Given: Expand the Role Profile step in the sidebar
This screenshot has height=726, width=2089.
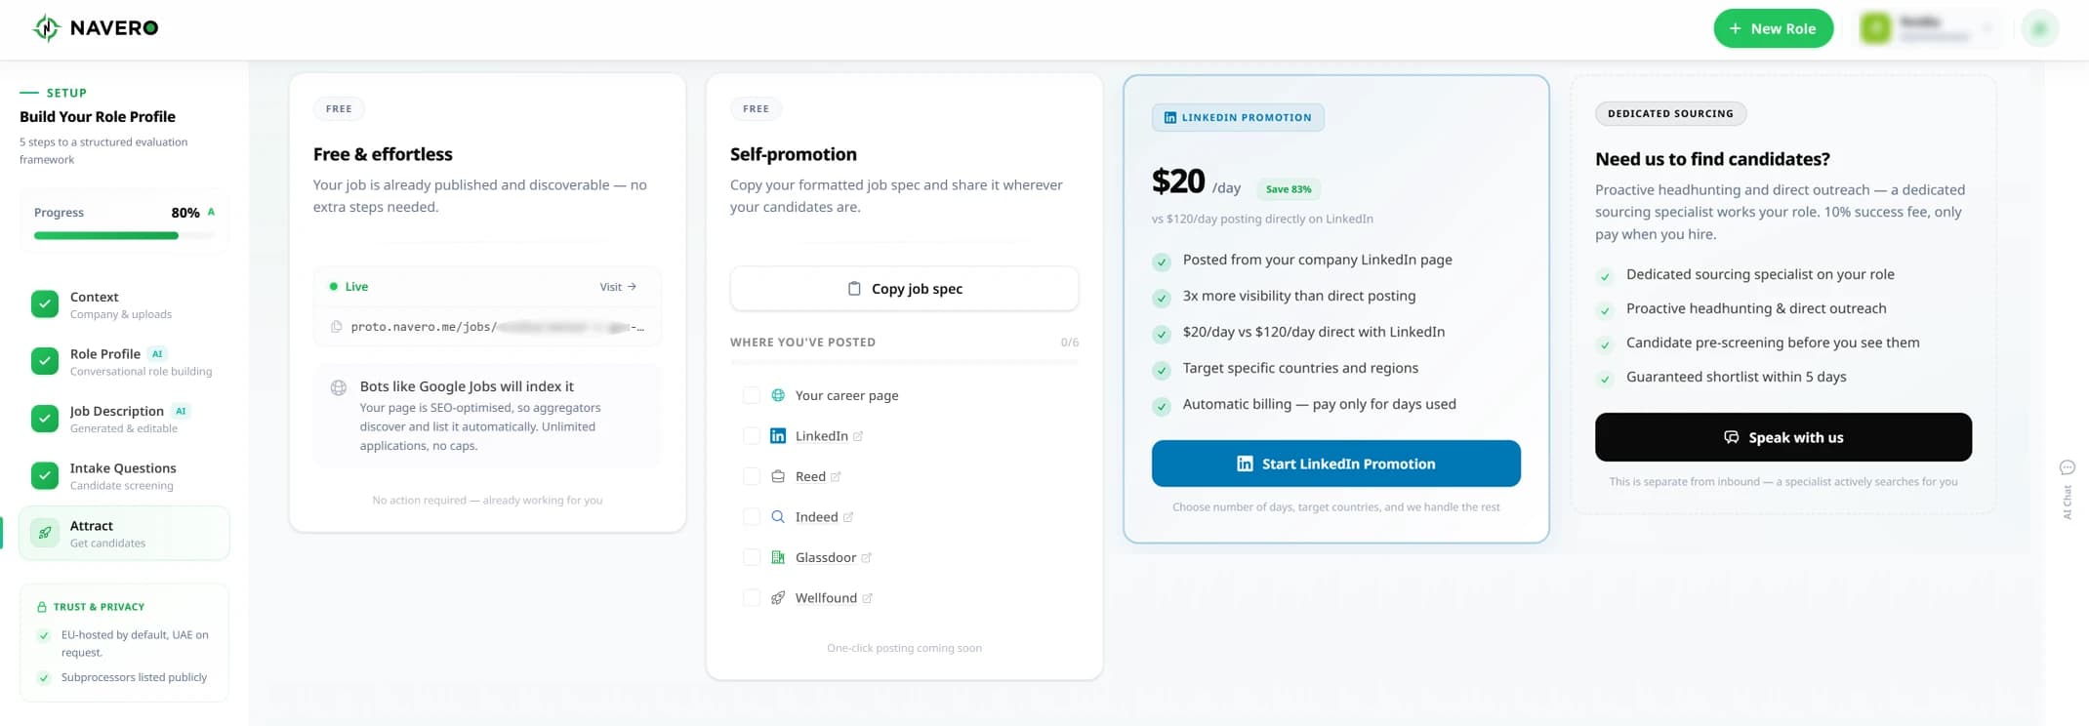Looking at the screenshot, I should [x=124, y=361].
